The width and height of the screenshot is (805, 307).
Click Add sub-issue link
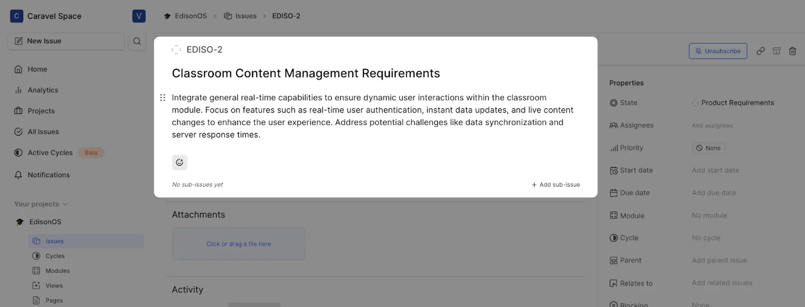(x=555, y=185)
